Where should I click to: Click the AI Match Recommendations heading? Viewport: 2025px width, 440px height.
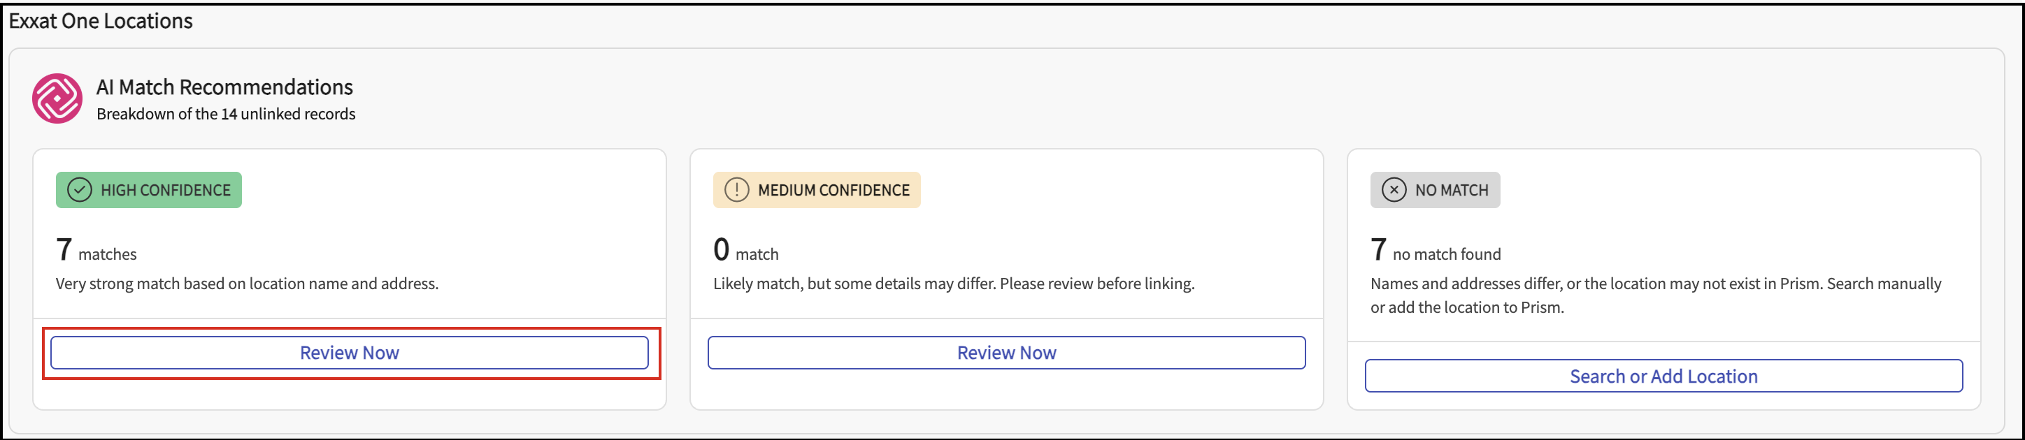[x=224, y=87]
